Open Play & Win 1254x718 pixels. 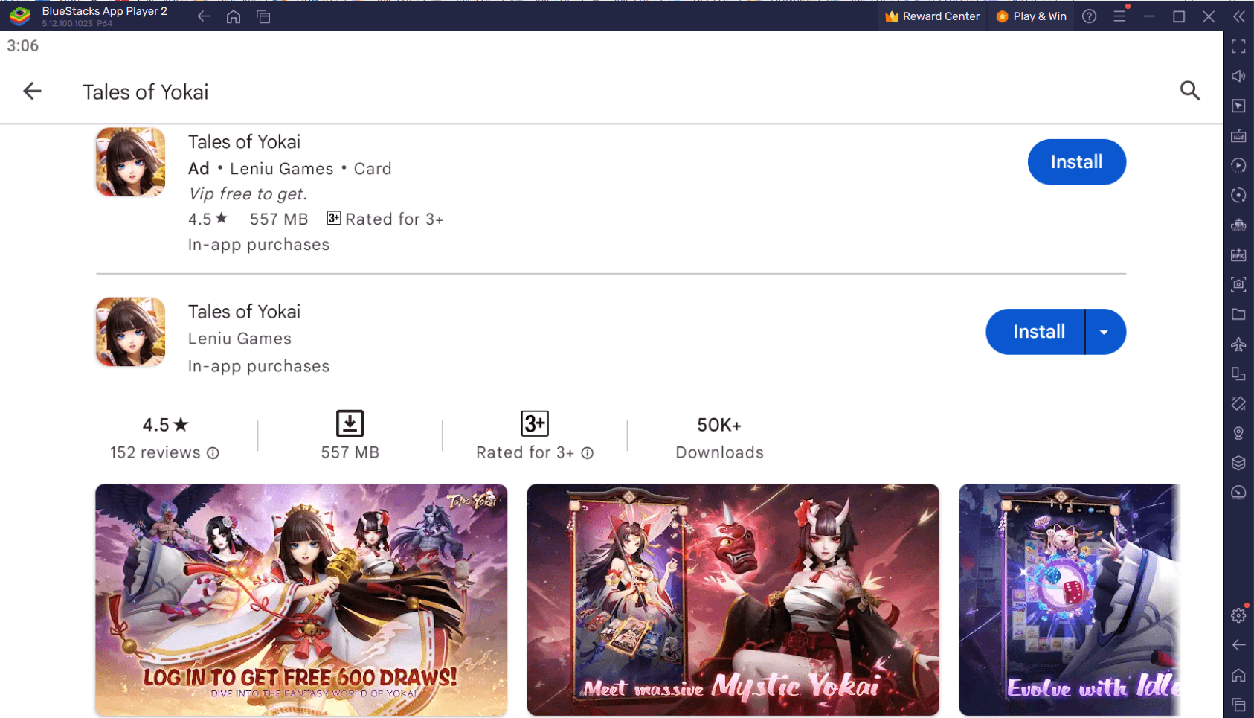coord(1032,16)
